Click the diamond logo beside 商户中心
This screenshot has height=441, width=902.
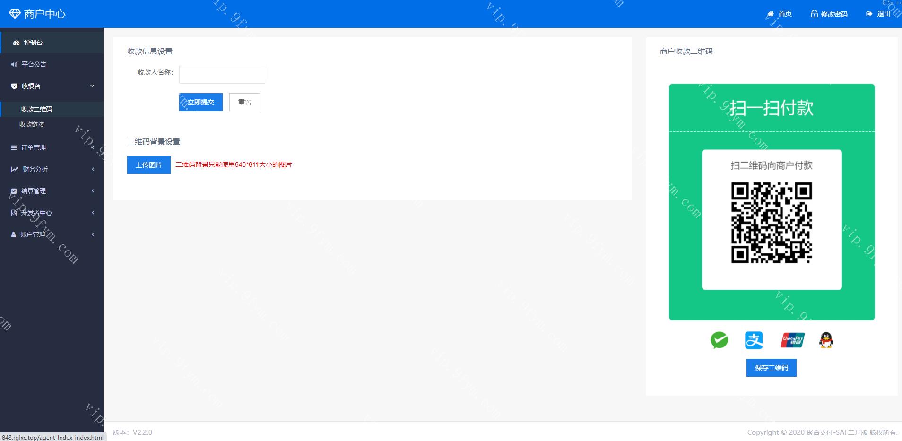pos(15,14)
